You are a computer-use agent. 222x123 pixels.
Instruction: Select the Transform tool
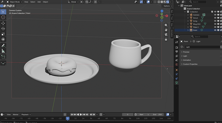coord(3,39)
